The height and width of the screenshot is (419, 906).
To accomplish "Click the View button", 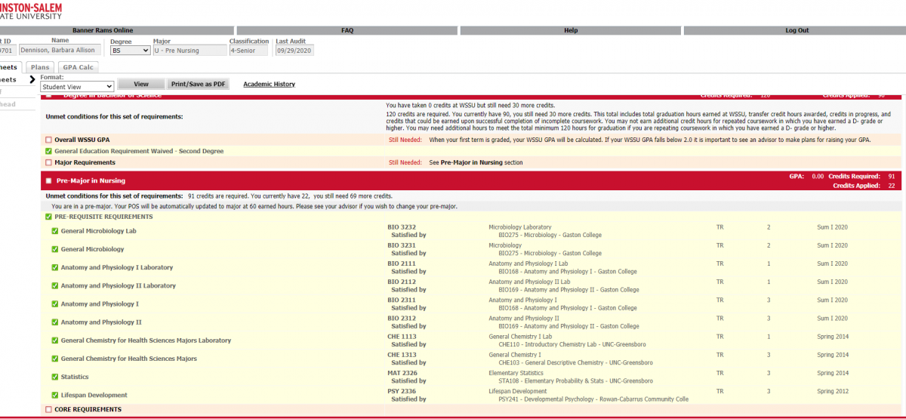I will (x=141, y=85).
